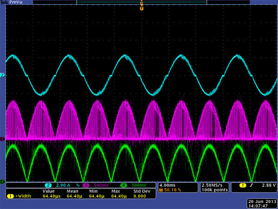This screenshot has width=278, height=209.
Task: Click the +Width measurement label
Action: (22, 196)
